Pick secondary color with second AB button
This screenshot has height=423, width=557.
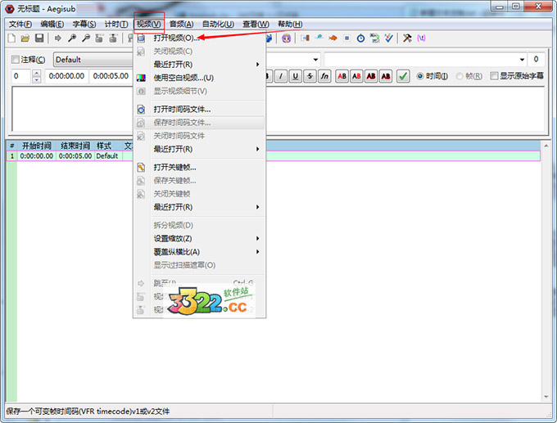356,76
